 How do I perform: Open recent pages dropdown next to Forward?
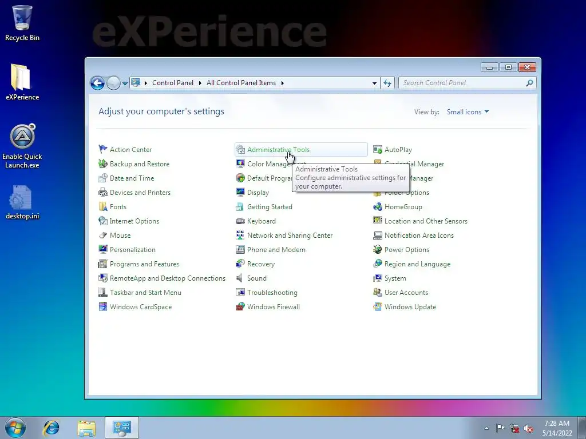[x=125, y=83]
